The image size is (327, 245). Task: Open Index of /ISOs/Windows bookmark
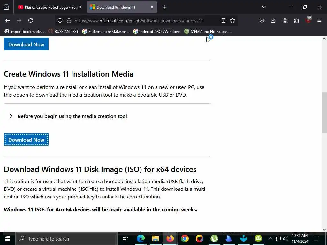tap(156, 32)
